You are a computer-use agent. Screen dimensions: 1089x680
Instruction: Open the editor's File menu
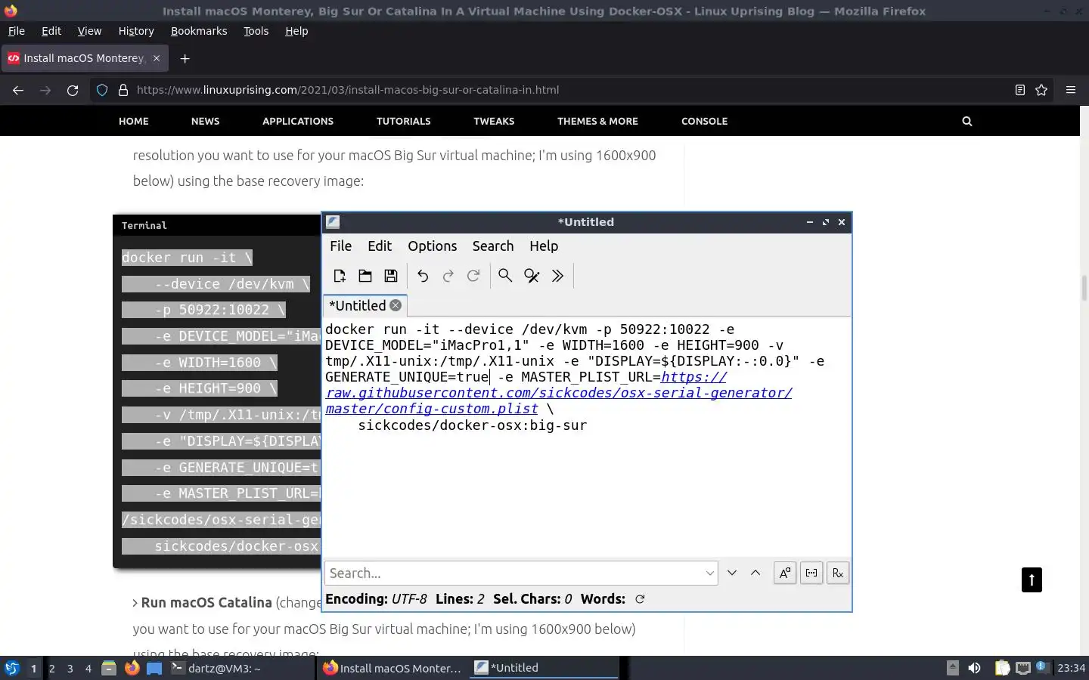(340, 246)
